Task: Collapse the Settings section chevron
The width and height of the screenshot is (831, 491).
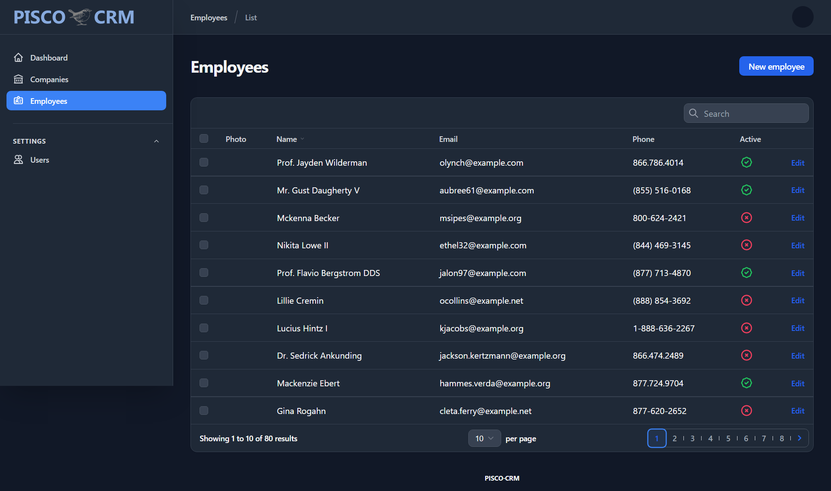Action: click(156, 141)
